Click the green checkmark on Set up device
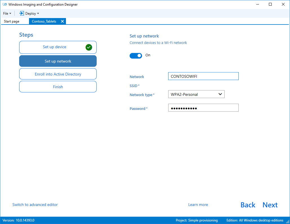 click(89, 47)
